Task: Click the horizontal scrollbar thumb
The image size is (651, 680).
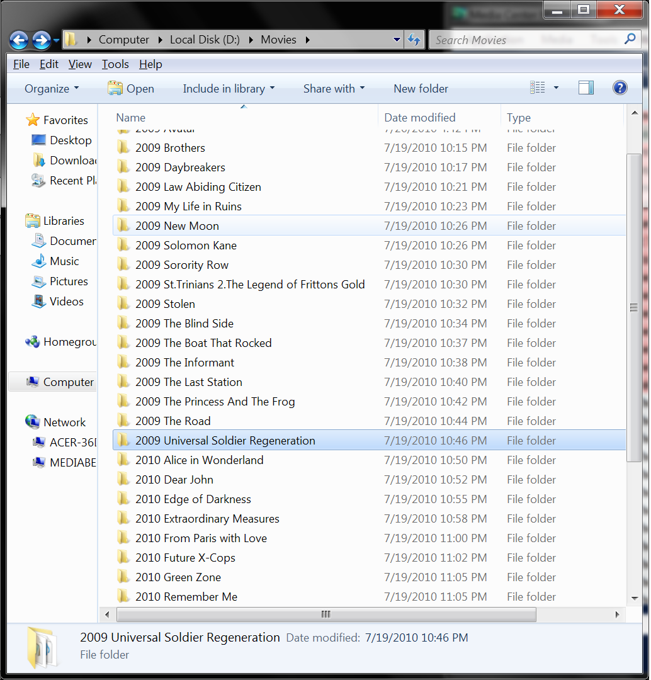Action: 326,614
